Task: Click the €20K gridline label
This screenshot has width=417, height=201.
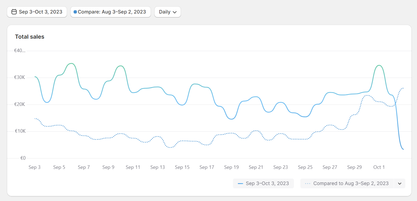Action: click(x=19, y=104)
